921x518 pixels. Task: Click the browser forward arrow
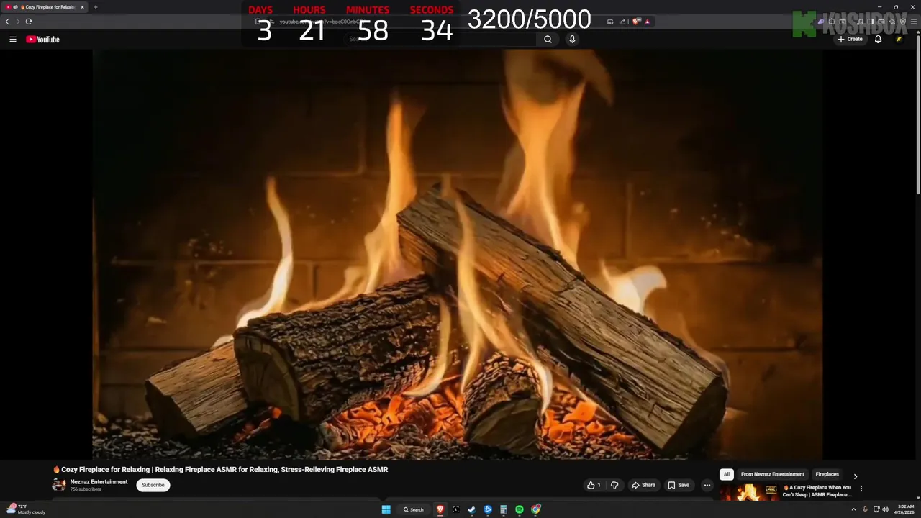(x=18, y=22)
